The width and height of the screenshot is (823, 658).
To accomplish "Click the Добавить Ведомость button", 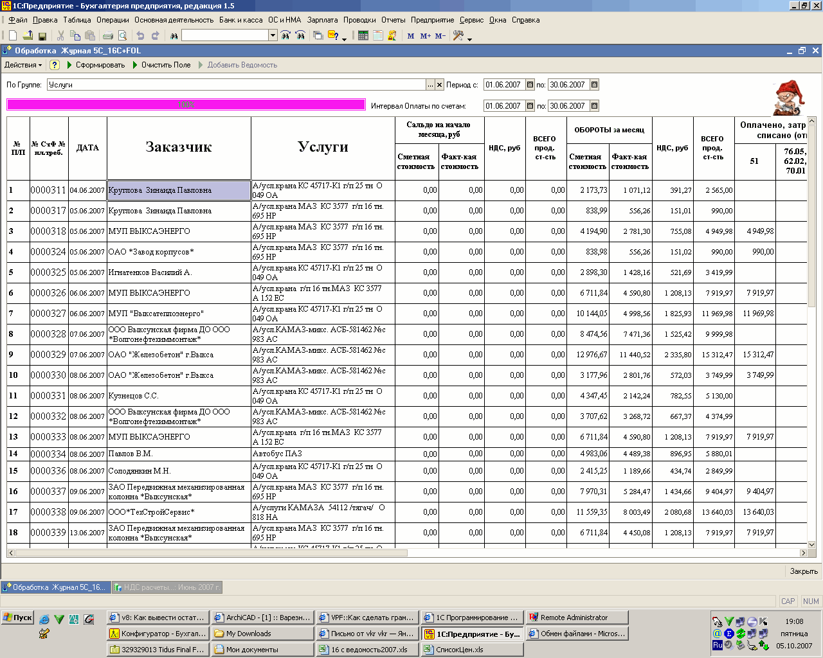I will pyautogui.click(x=237, y=65).
